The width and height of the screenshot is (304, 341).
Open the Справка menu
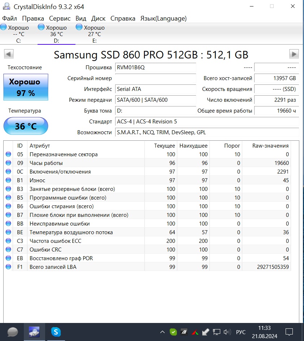123,18
